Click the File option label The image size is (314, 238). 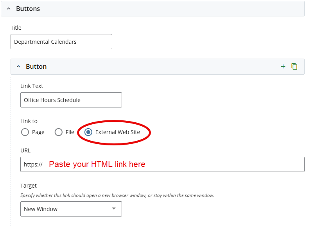(x=70, y=132)
